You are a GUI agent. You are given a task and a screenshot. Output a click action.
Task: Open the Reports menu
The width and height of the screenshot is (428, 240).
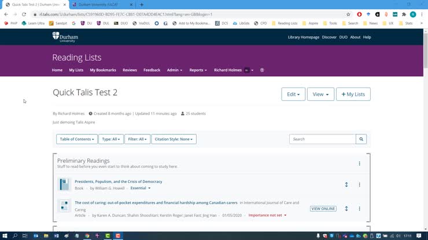click(x=198, y=70)
